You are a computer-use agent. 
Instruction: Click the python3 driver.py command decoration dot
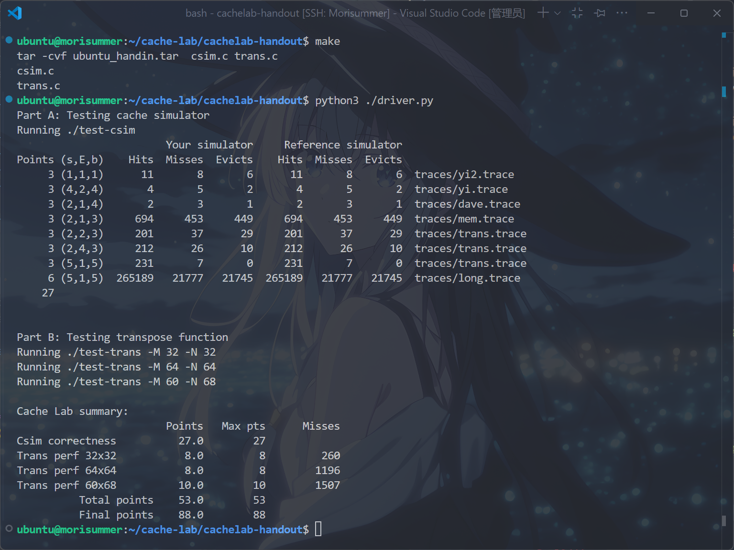point(9,99)
